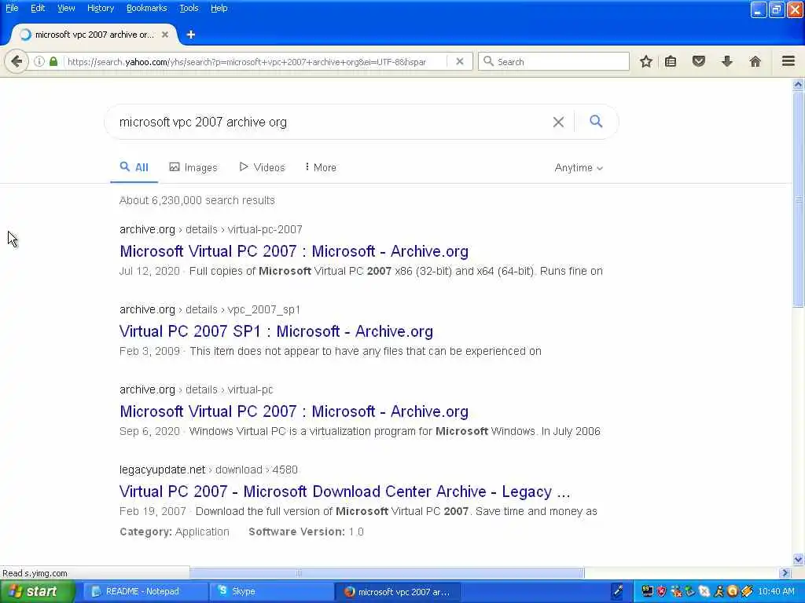Open the File menu

coord(12,8)
